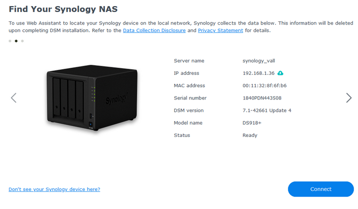Click "Don't see your Synology device here?"
This screenshot has width=358, height=209.
click(x=54, y=189)
